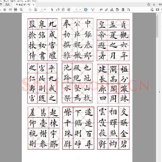Send the file via the envelope icon
The image size is (162, 162).
157,10
